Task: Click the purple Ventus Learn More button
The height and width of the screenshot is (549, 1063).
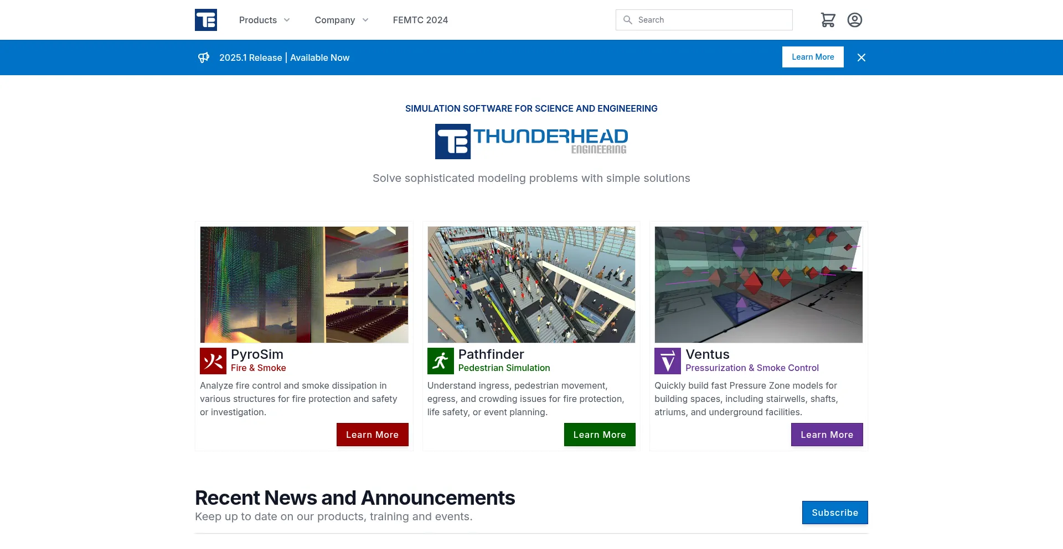Action: (827, 435)
